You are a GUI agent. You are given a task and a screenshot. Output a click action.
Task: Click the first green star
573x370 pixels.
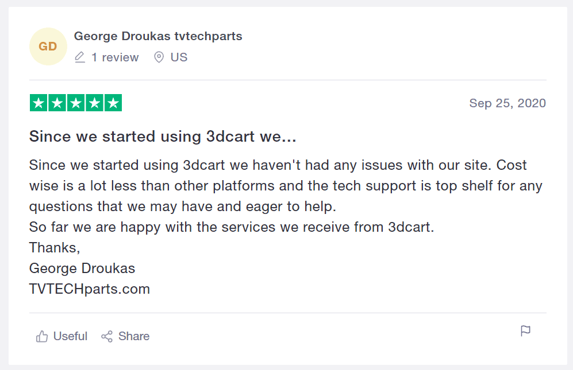(x=39, y=103)
